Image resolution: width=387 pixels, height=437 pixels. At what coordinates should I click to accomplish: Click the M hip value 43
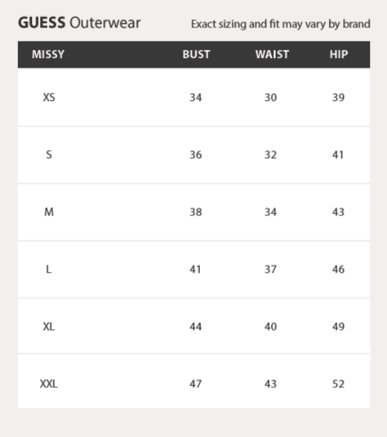point(338,212)
